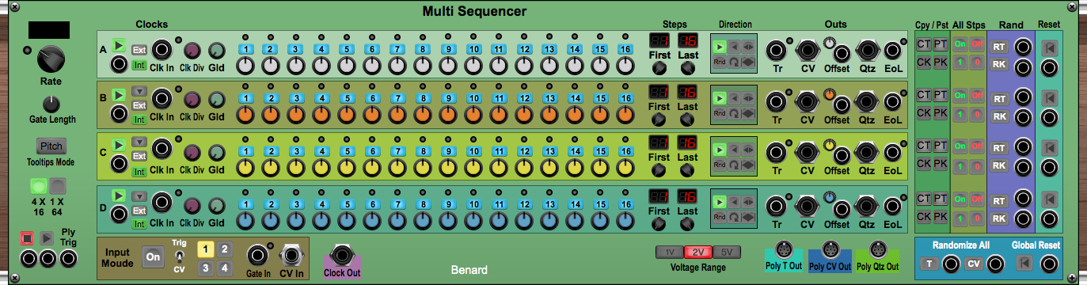Click the Rnd direction button in row B
This screenshot has height=285, width=1087.
click(x=720, y=113)
